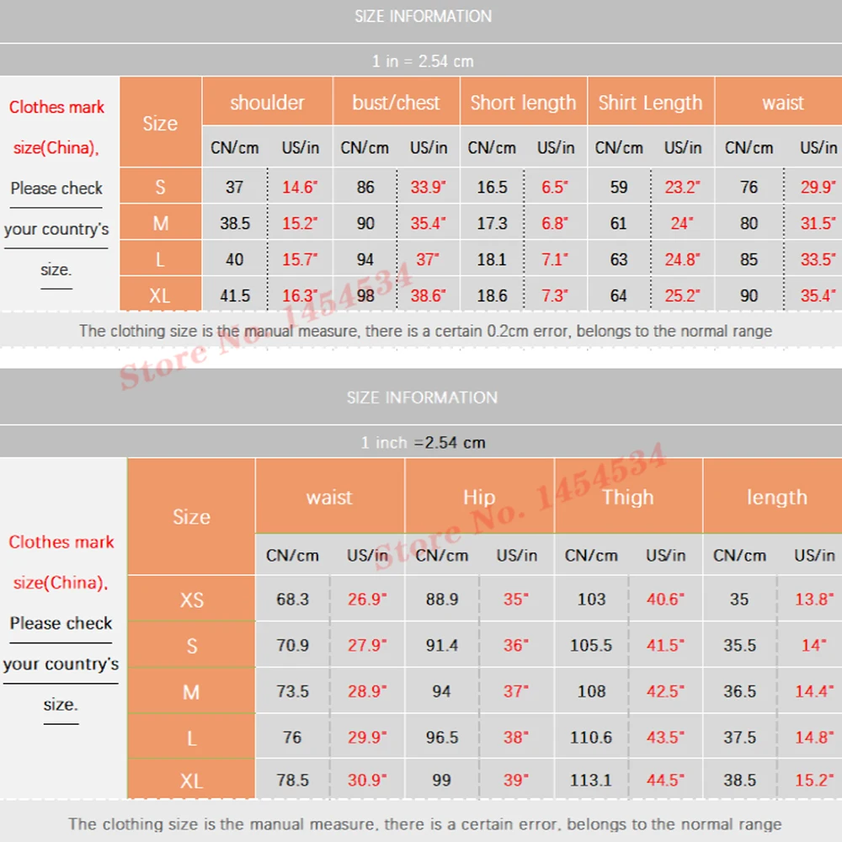
Task: Click the 0.2cm error note text
Action: tap(425, 331)
